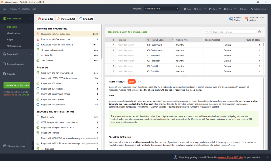Click the Save project icon

click(210, 9)
